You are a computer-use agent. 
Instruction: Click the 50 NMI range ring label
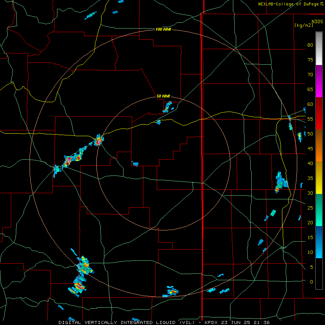pos(163,96)
